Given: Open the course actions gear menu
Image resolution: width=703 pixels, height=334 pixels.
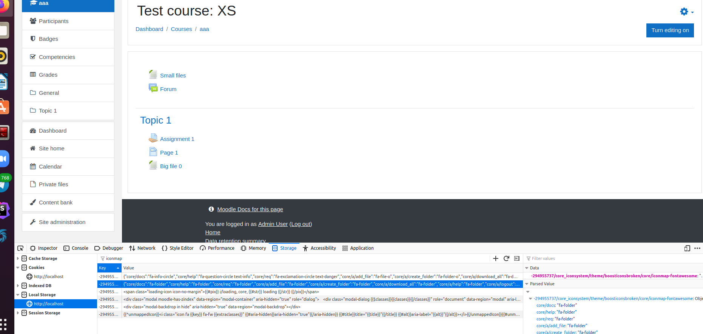Looking at the screenshot, I should tap(687, 12).
